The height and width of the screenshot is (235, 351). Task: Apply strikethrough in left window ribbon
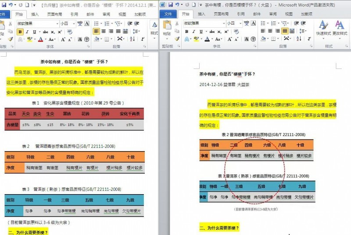click(46, 32)
